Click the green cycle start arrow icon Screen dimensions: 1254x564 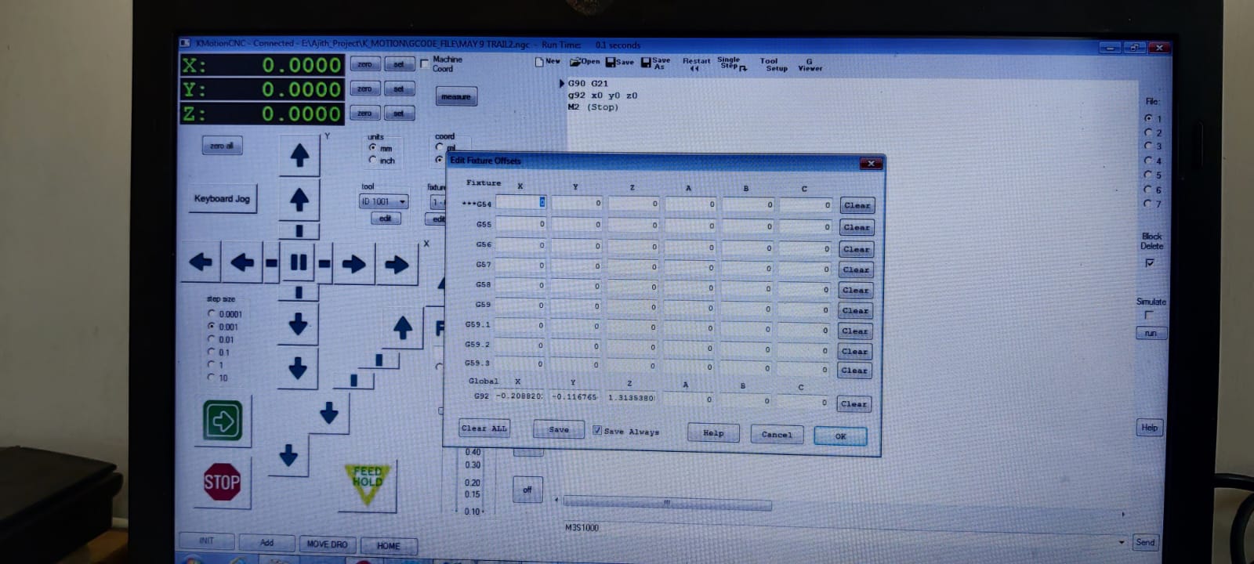[223, 421]
